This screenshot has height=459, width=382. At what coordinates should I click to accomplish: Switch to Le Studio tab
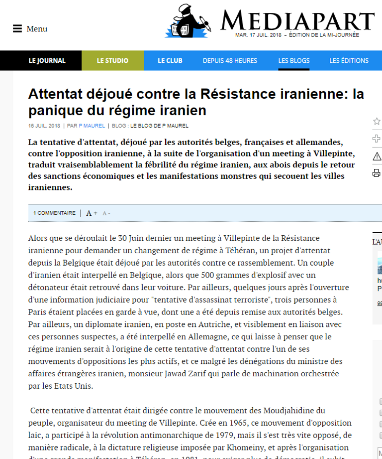click(x=112, y=61)
